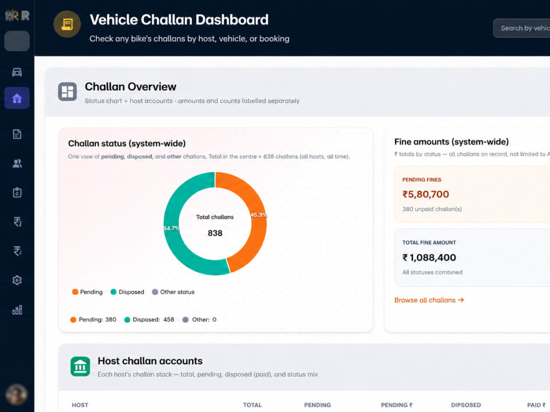This screenshot has height=412, width=550.
Task: Click the Pending Fines ₹5,80,700 card
Action: click(472, 194)
